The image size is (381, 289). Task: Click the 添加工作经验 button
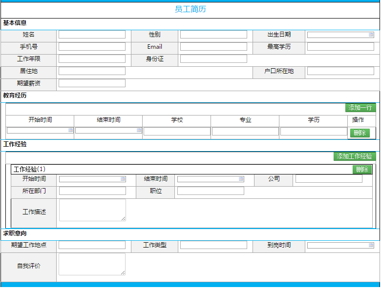click(x=355, y=156)
